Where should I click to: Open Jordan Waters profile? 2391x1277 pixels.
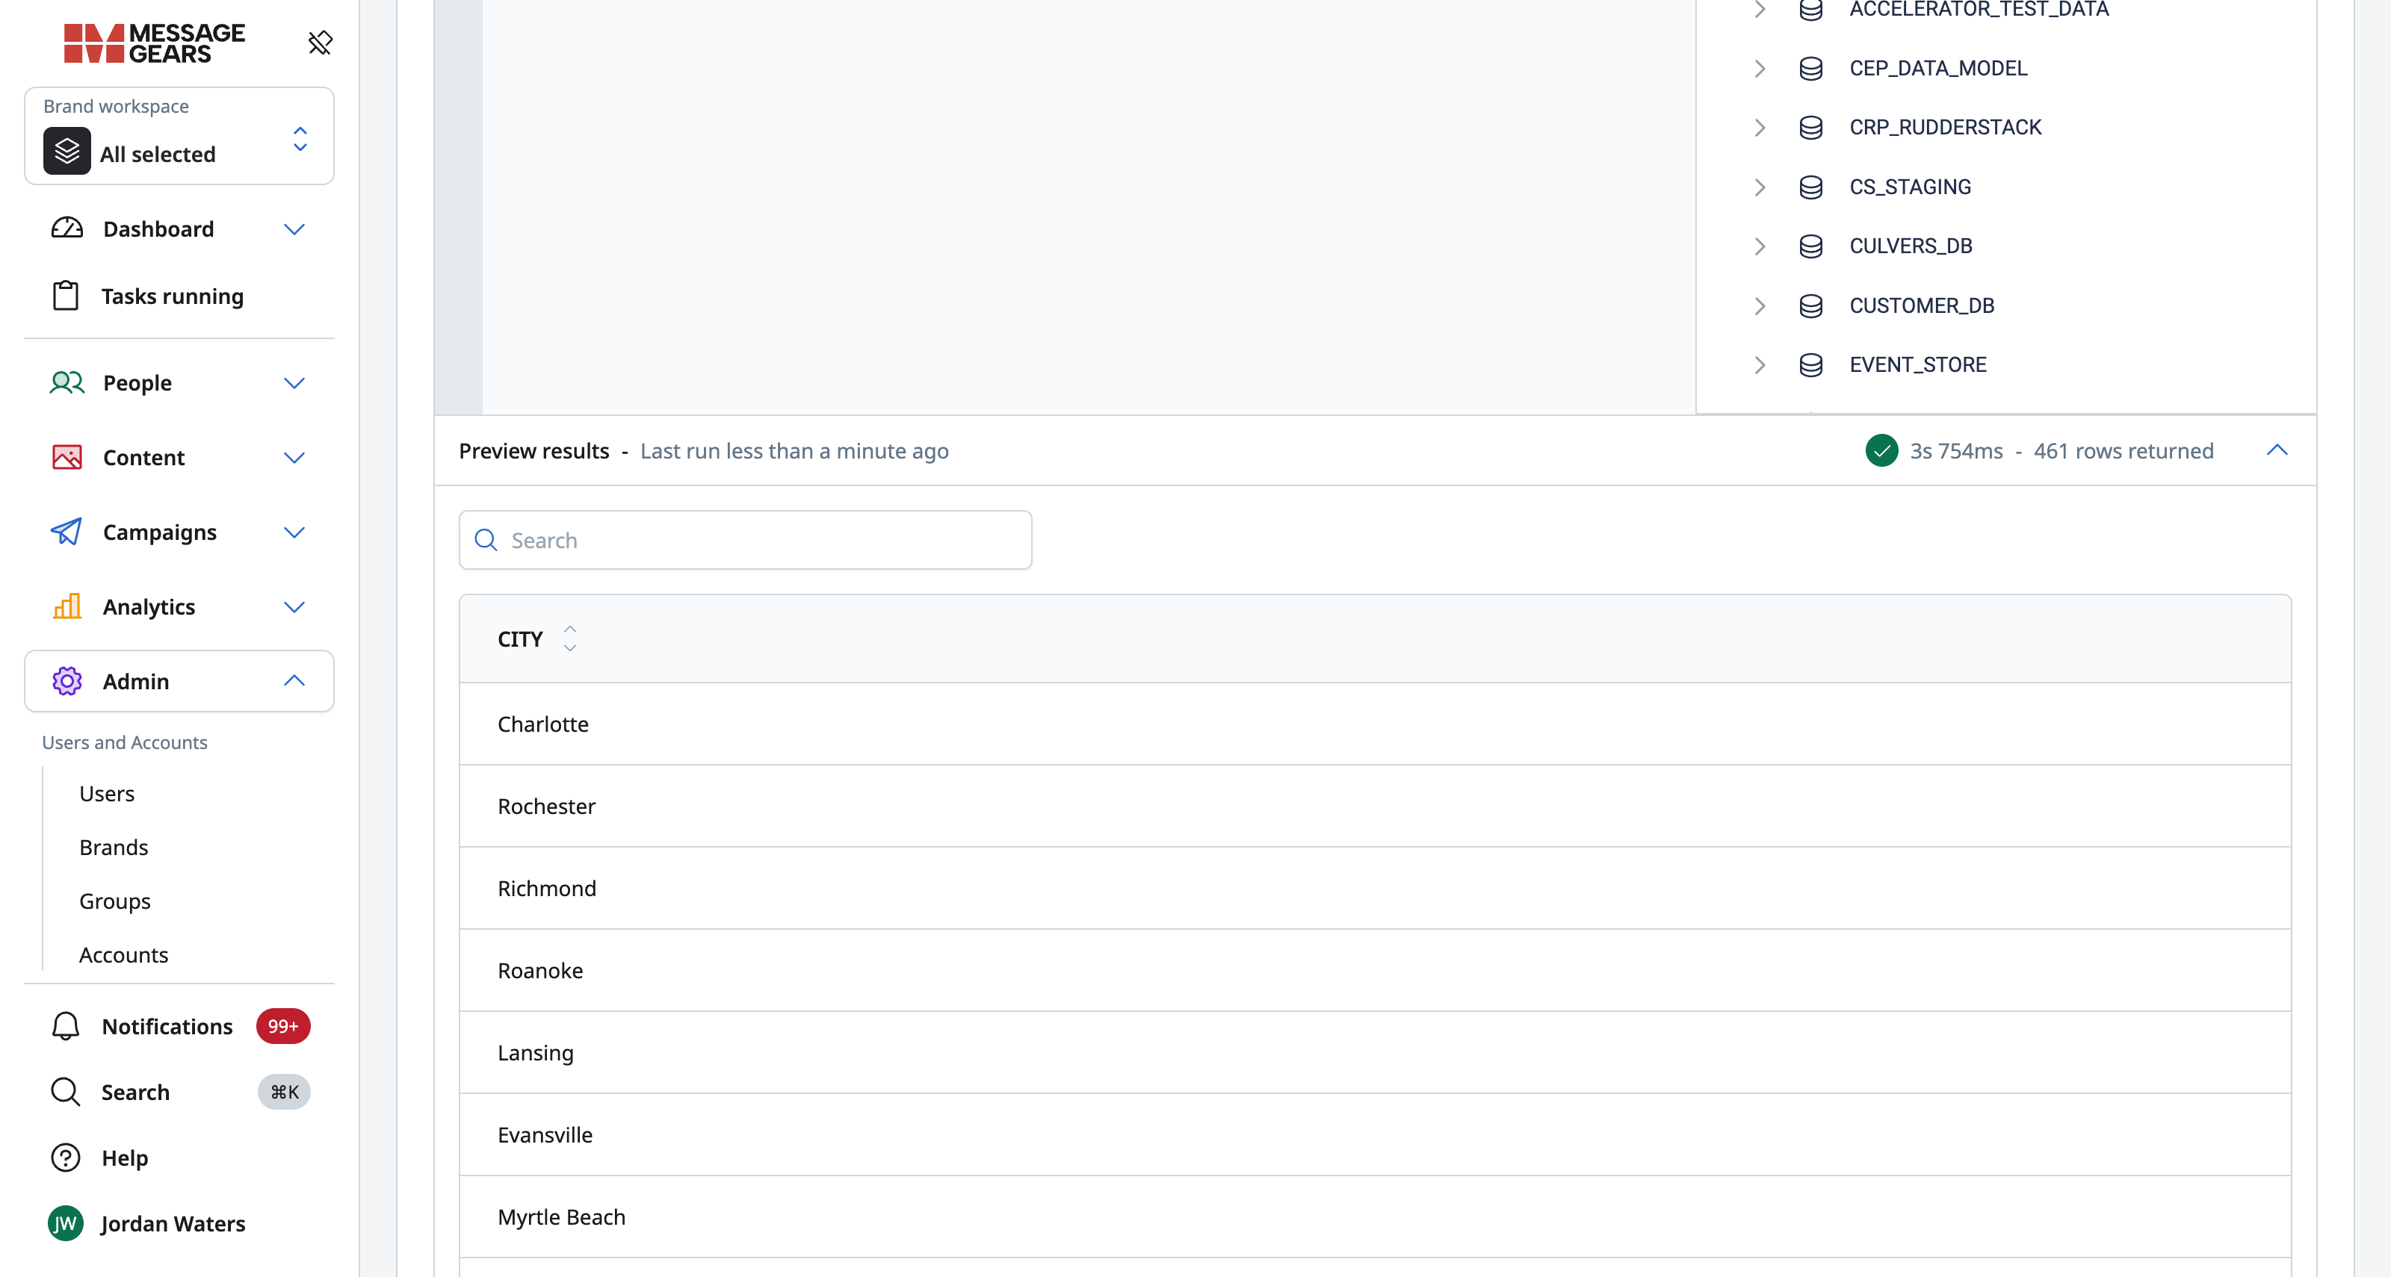(173, 1223)
